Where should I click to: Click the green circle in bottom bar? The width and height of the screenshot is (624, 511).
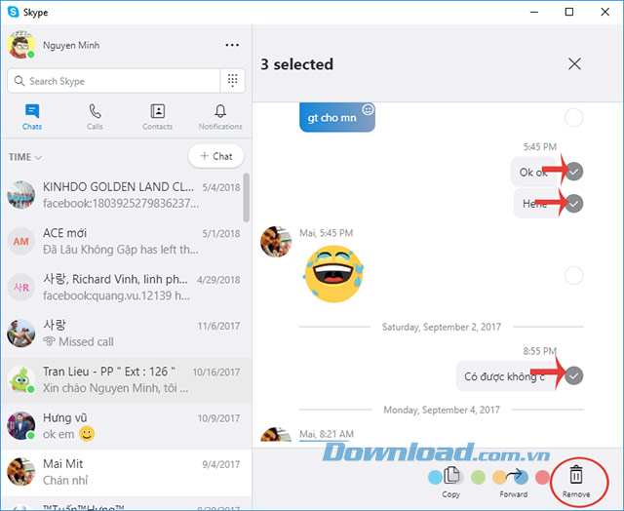pos(478,477)
